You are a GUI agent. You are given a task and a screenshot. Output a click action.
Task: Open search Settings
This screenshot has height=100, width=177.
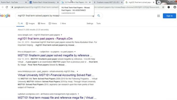tap(90, 23)
